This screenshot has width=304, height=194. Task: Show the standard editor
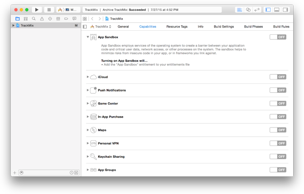point(239,9)
